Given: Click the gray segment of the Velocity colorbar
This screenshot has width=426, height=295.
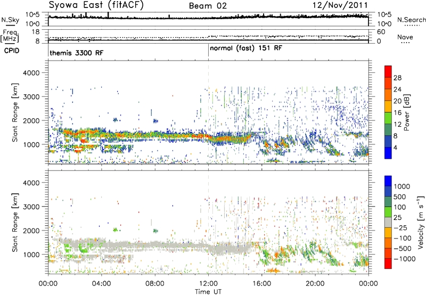Looking at the screenshot, I should coord(388,223).
